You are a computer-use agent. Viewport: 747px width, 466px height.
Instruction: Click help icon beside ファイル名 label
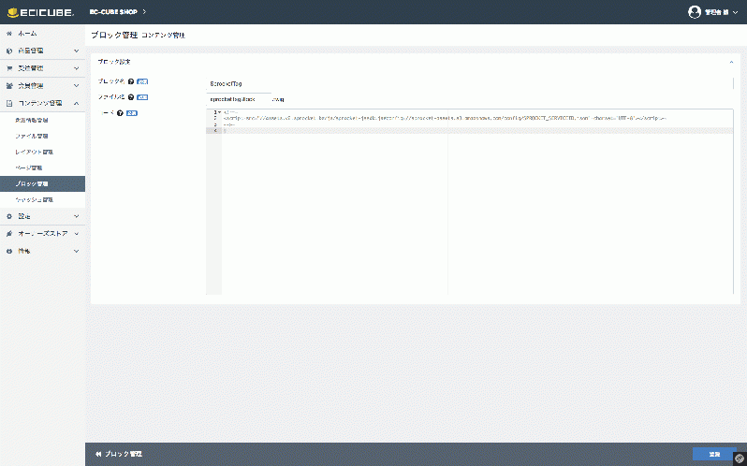point(131,97)
